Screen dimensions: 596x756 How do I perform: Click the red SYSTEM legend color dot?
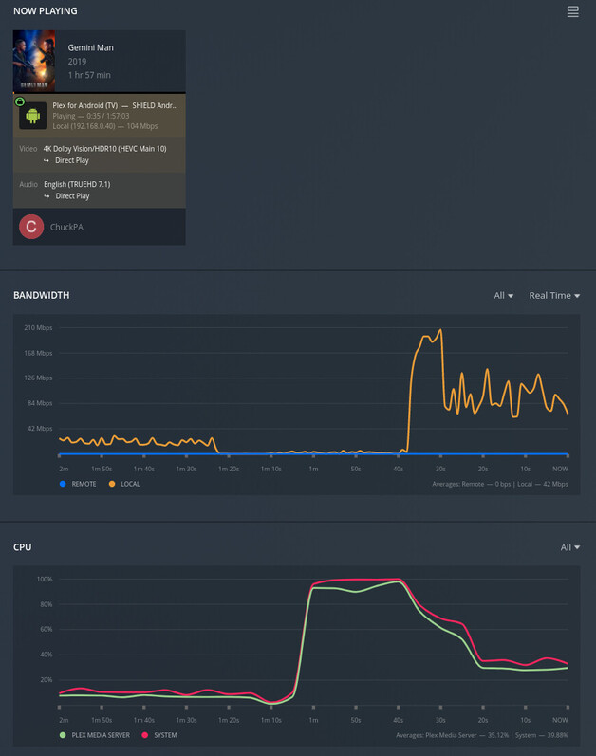click(144, 735)
